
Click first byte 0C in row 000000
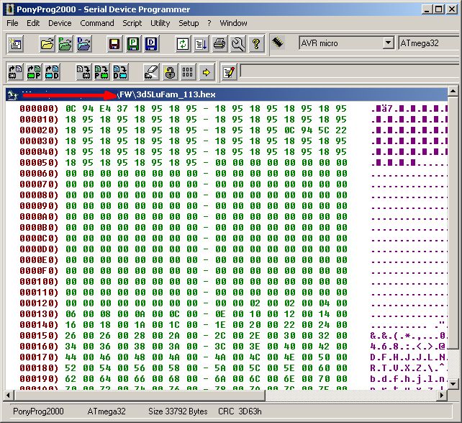coord(71,109)
